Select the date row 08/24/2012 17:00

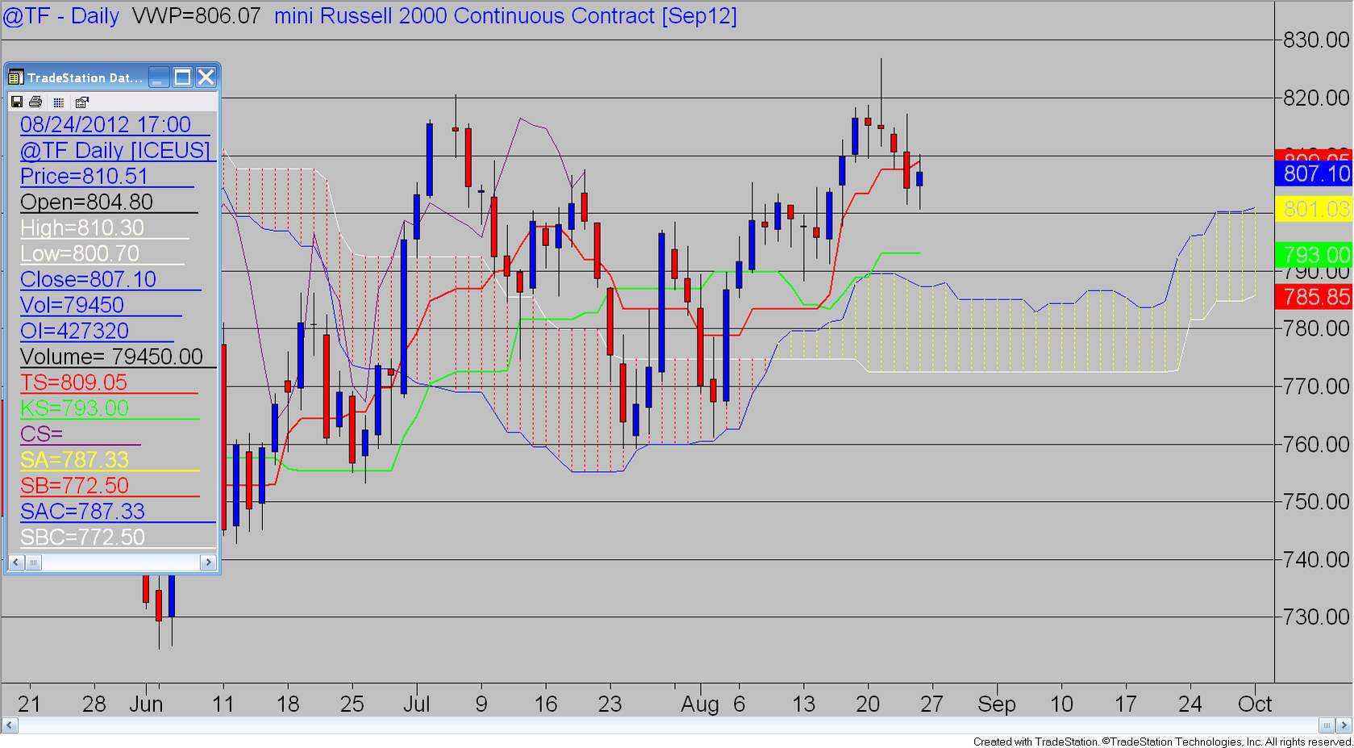(x=106, y=124)
